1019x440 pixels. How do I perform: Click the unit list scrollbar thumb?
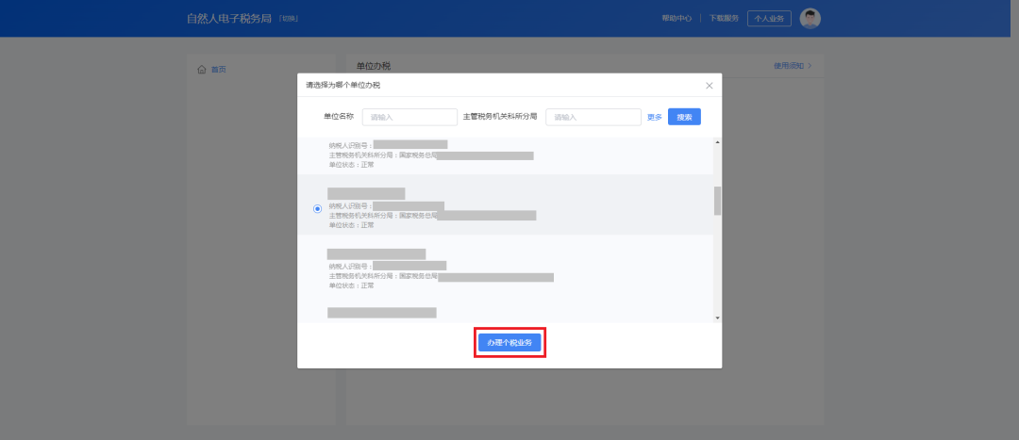click(x=717, y=200)
